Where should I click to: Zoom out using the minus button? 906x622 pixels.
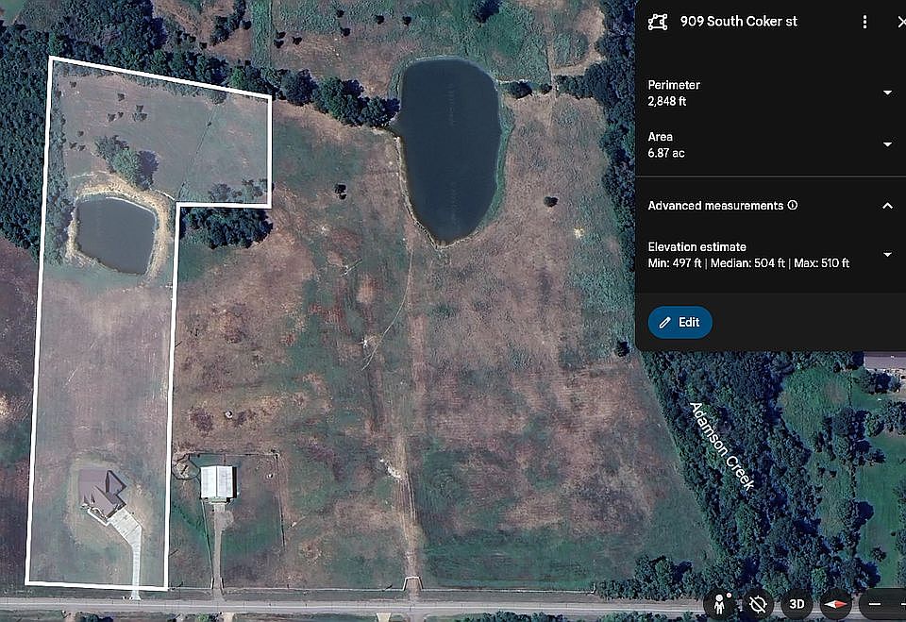pos(875,603)
